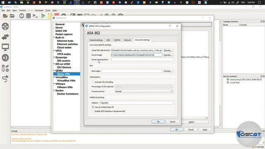This screenshot has width=265, height=149.
Task: Browse security devices icon in sidebar
Action: click(5, 58)
